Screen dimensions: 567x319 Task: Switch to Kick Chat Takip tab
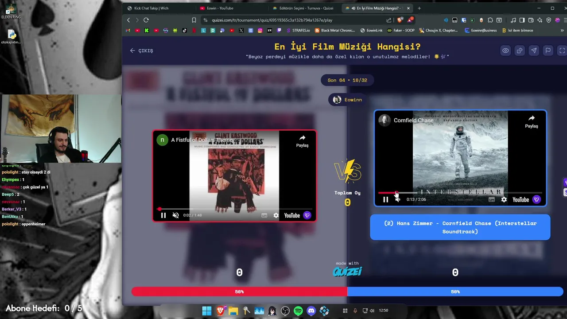pyautogui.click(x=159, y=8)
